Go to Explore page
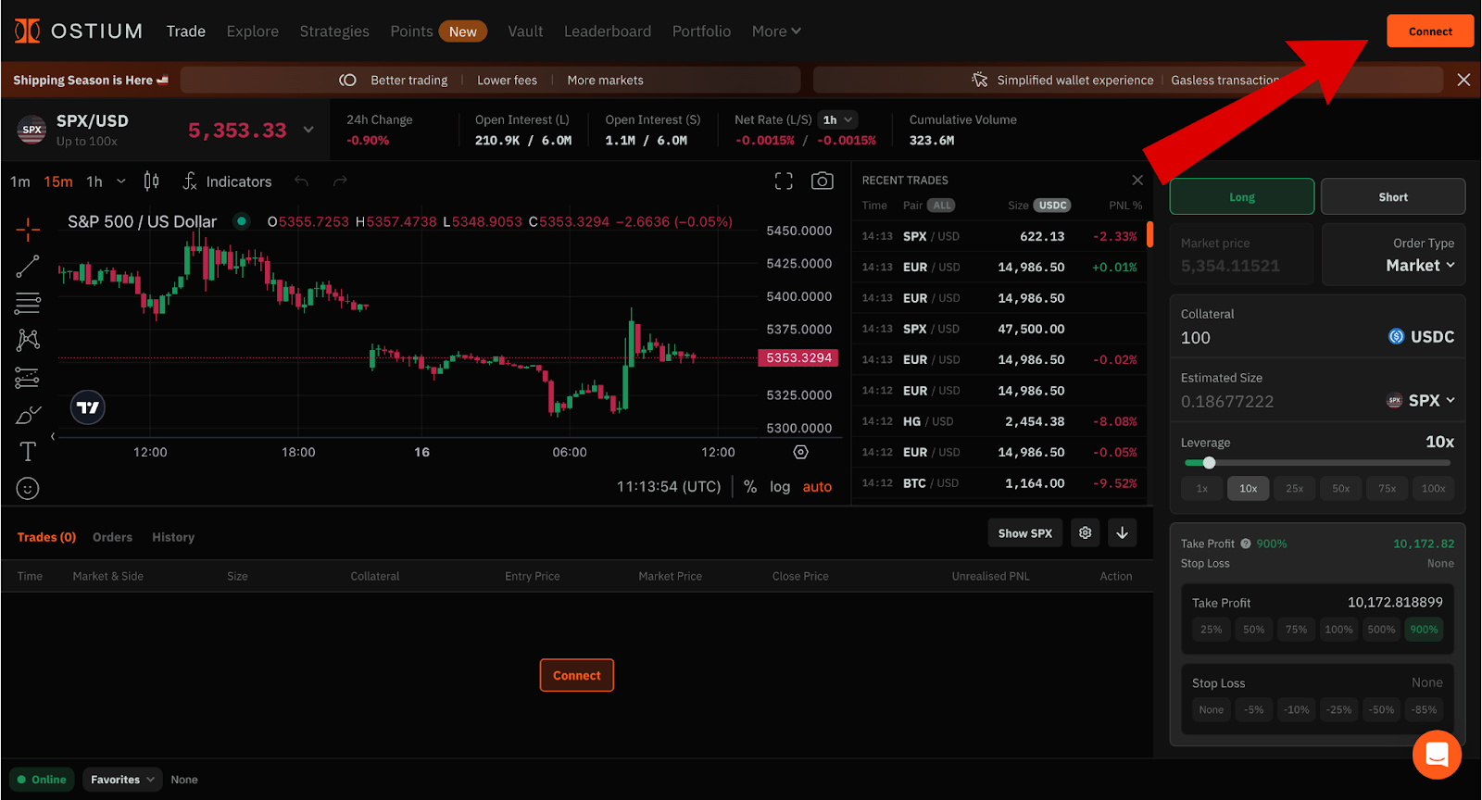The image size is (1482, 800). click(253, 31)
